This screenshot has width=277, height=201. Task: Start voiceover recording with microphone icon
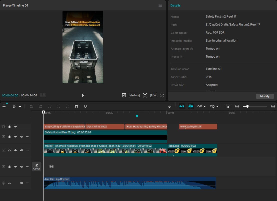pos(169,106)
